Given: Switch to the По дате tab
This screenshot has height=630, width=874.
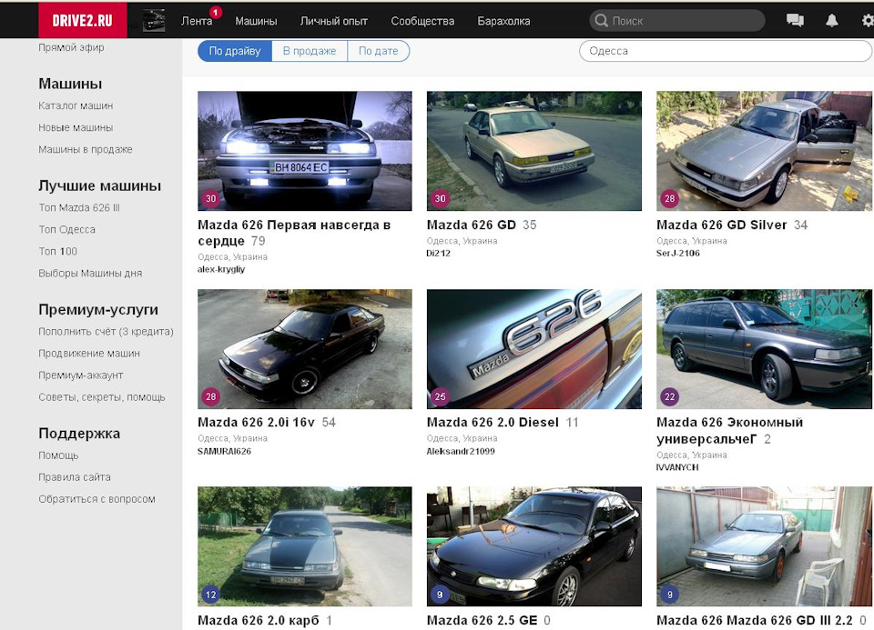Looking at the screenshot, I should tap(379, 51).
